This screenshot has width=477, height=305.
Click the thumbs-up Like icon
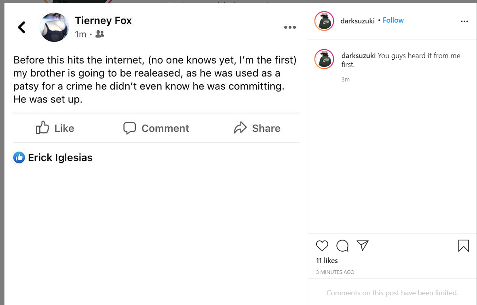coord(42,128)
